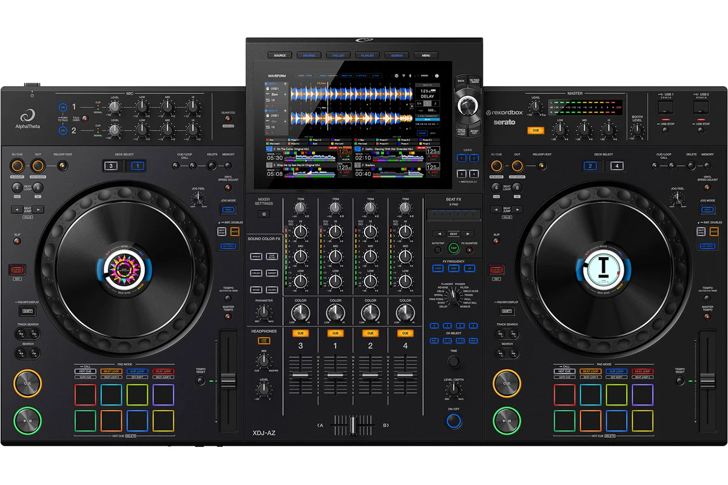Hit the left deck play/pause button

[28, 421]
